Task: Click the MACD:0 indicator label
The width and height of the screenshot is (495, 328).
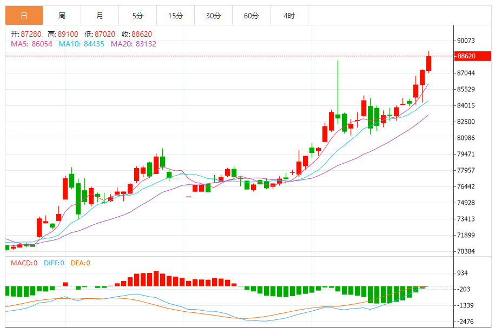Action: pyautogui.click(x=24, y=263)
